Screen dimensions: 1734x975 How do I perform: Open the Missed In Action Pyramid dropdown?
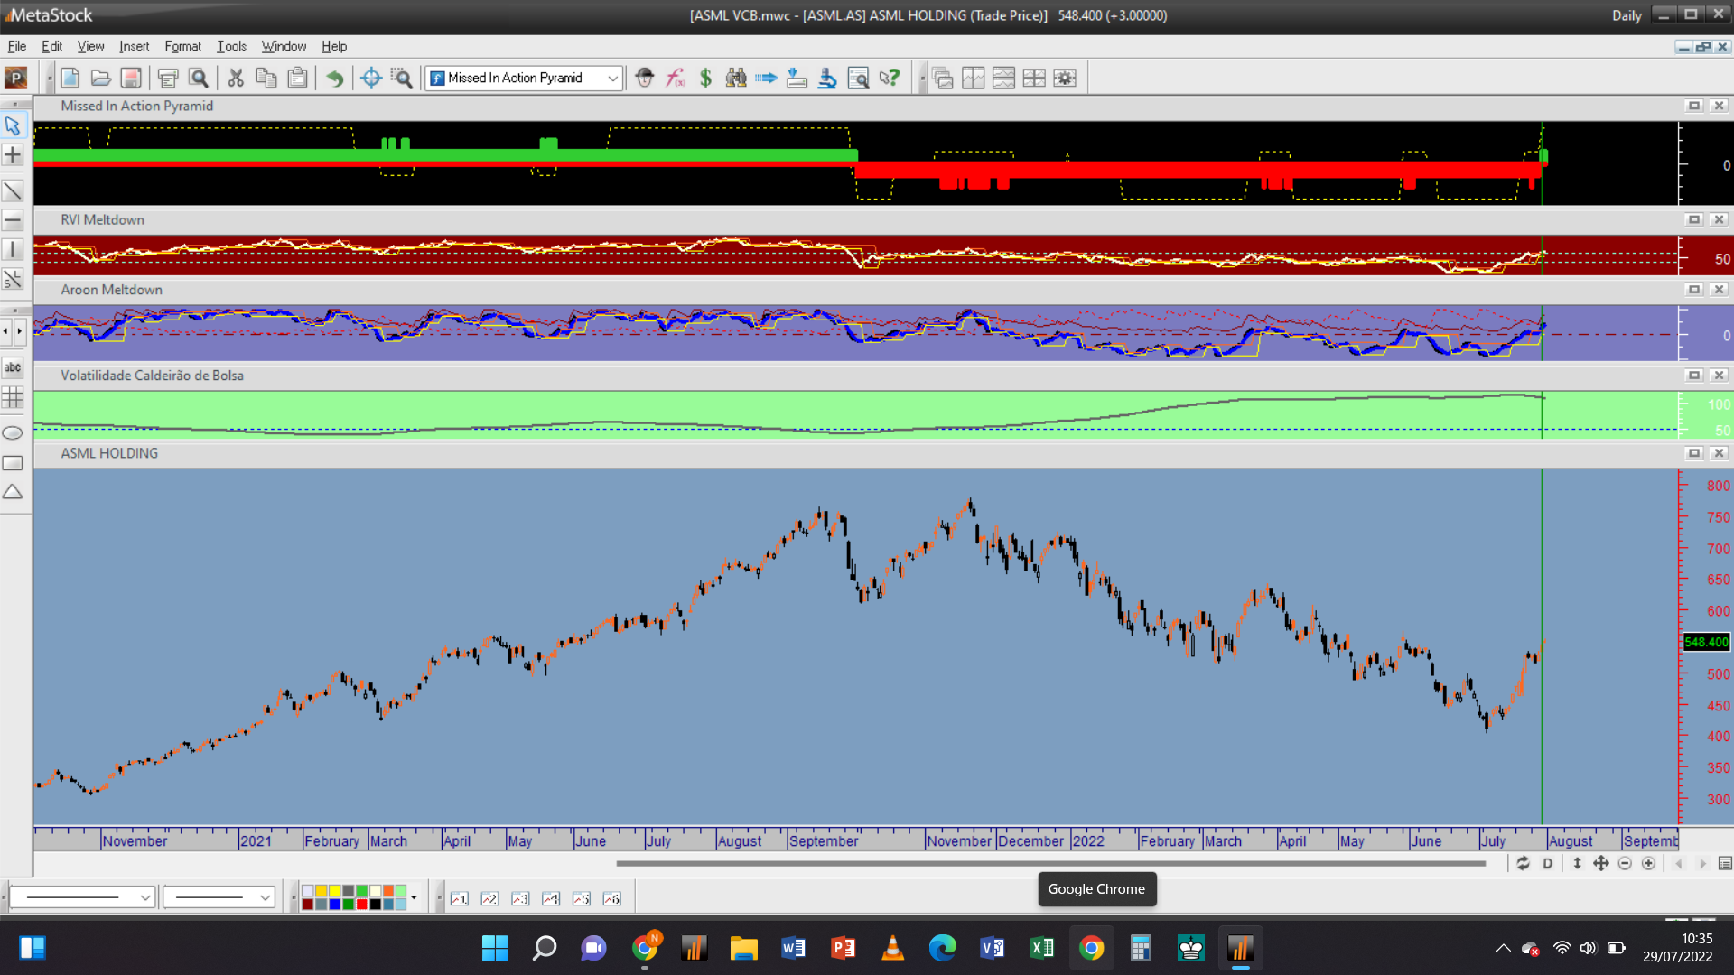pos(612,79)
